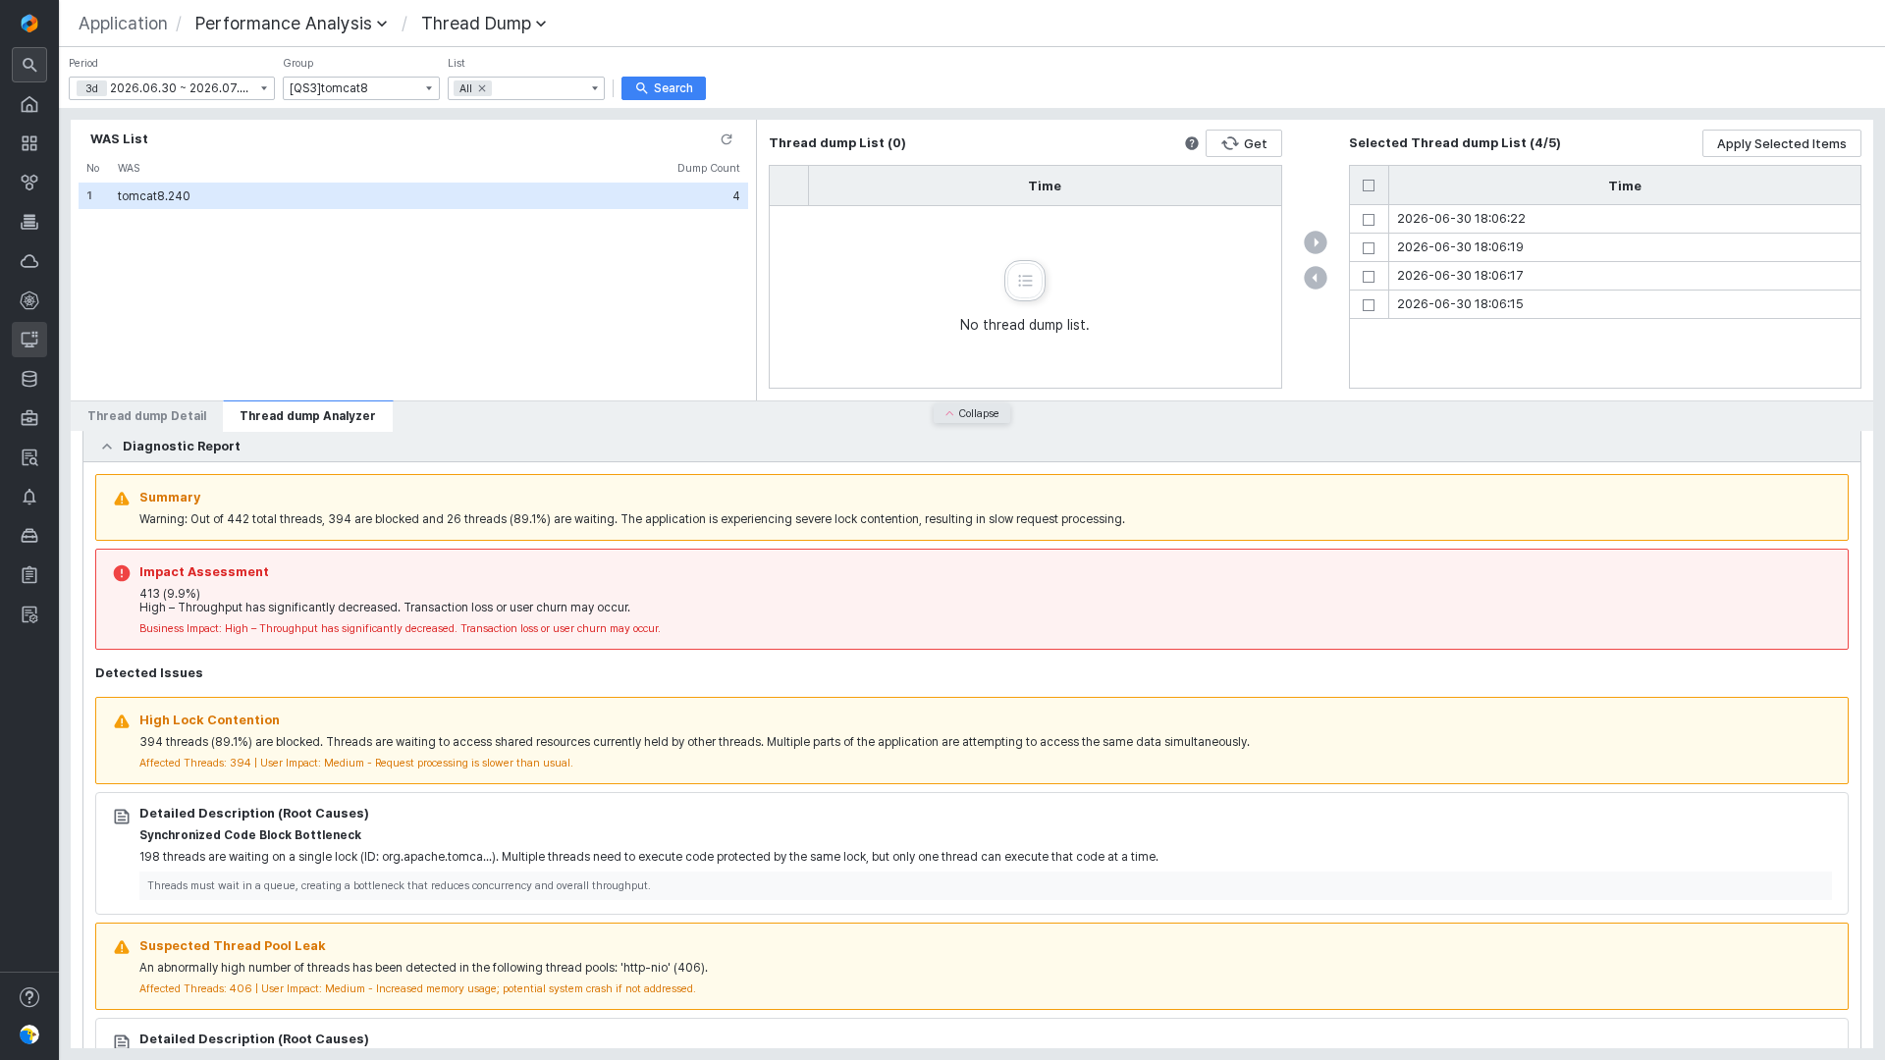Viewport: 1885px width, 1060px height.
Task: Click the search icon in the sidebar
Action: pos(29,65)
